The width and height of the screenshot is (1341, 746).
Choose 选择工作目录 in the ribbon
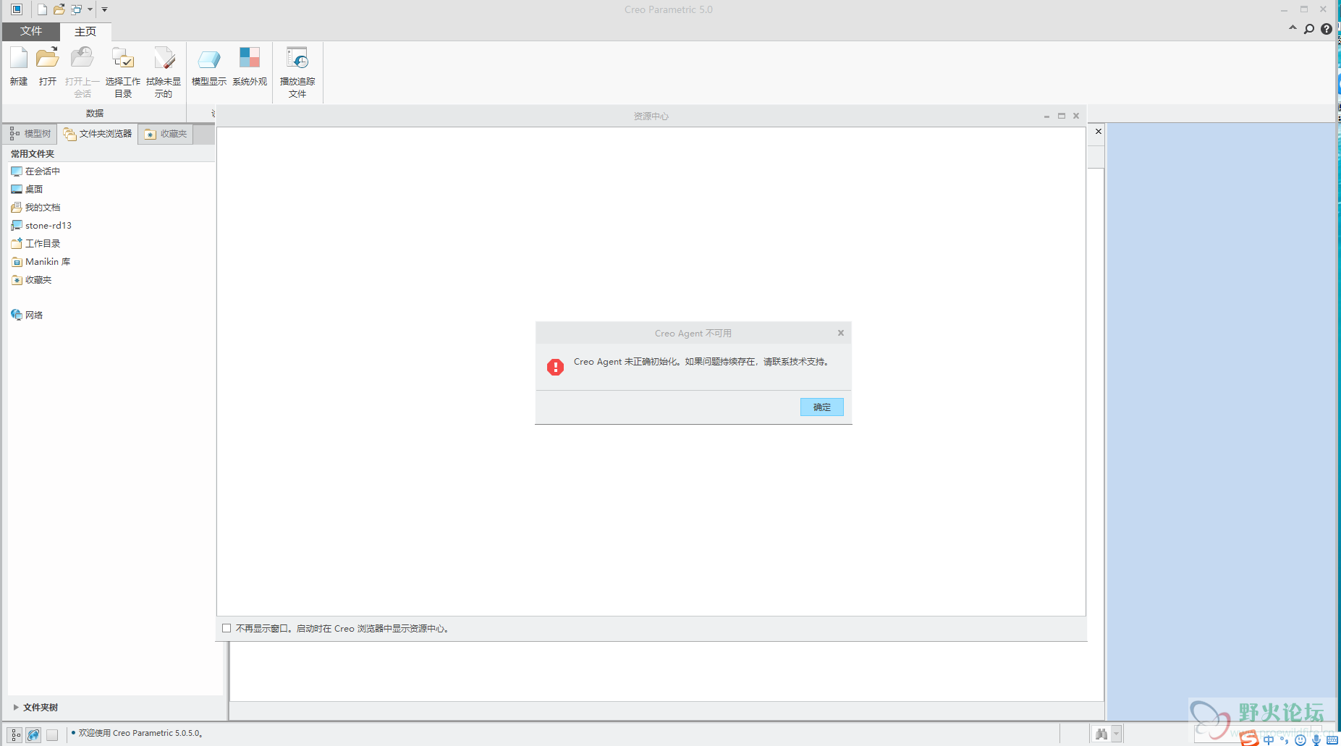coord(123,72)
